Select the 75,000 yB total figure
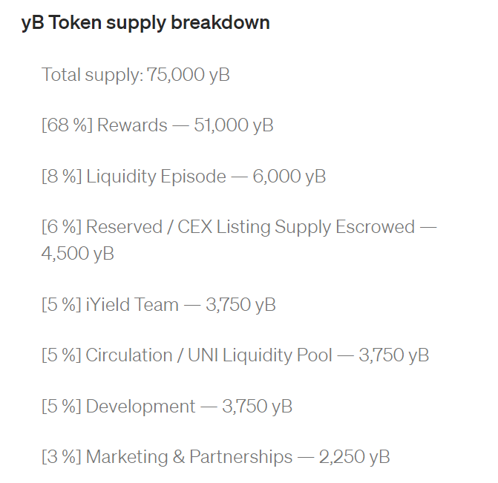498x483 pixels. [189, 75]
